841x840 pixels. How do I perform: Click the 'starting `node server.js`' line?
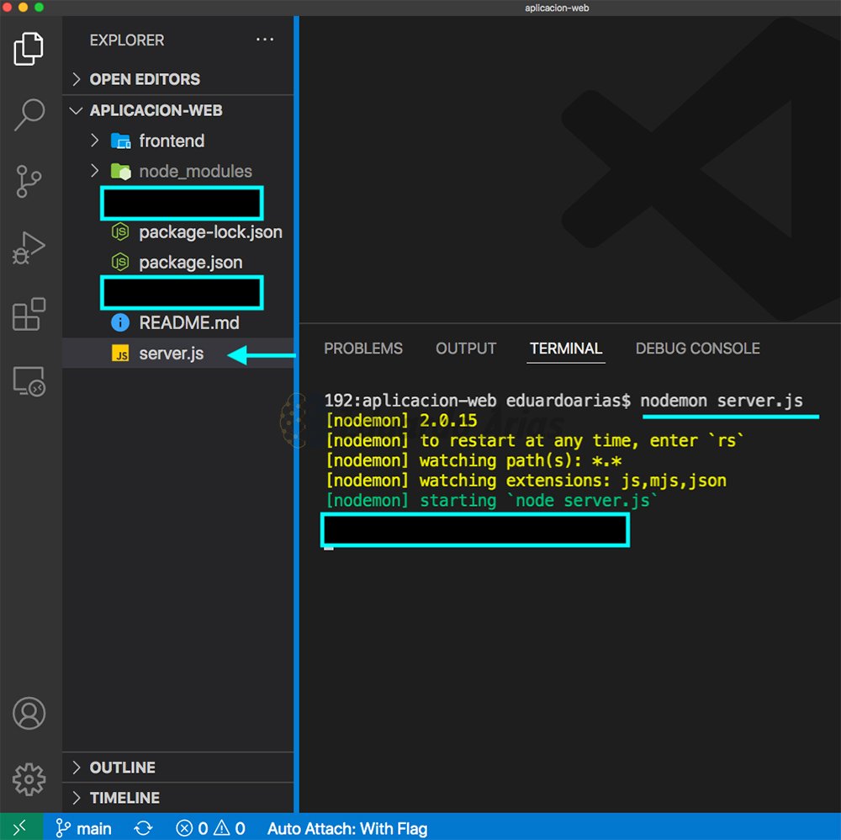click(x=491, y=500)
